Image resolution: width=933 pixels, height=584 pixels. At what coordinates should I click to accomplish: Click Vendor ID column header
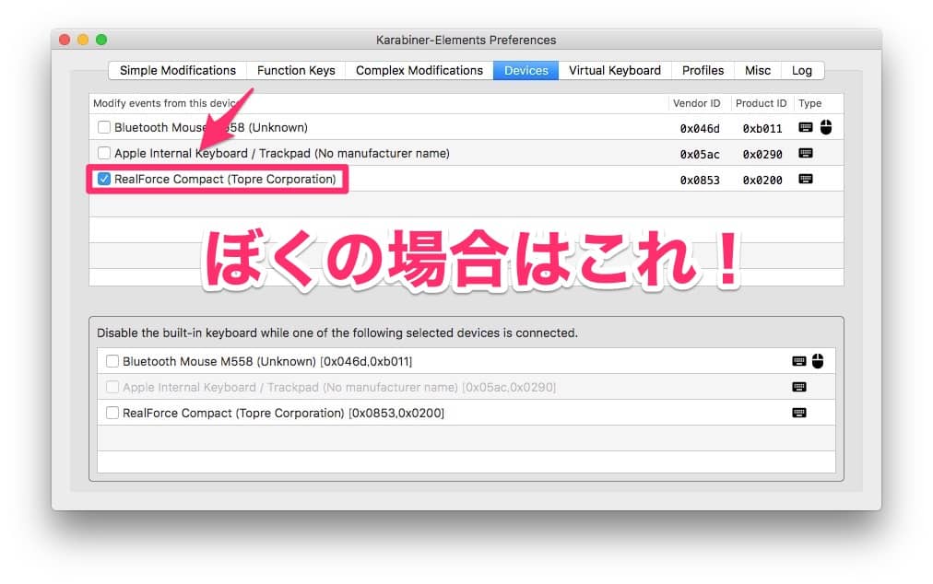pos(696,103)
